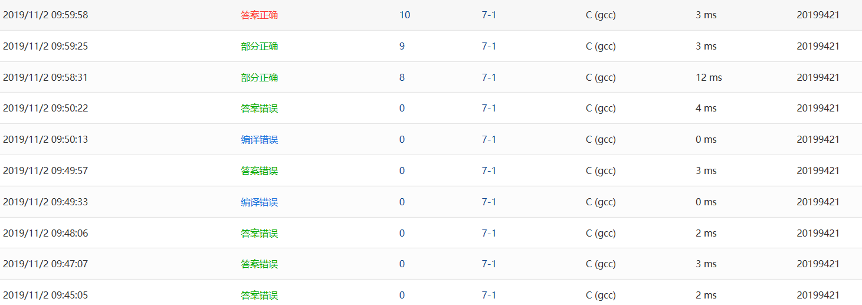The image size is (862, 305).
Task: Open problem 7-1 in the 09:45:05 row
Action: [489, 296]
